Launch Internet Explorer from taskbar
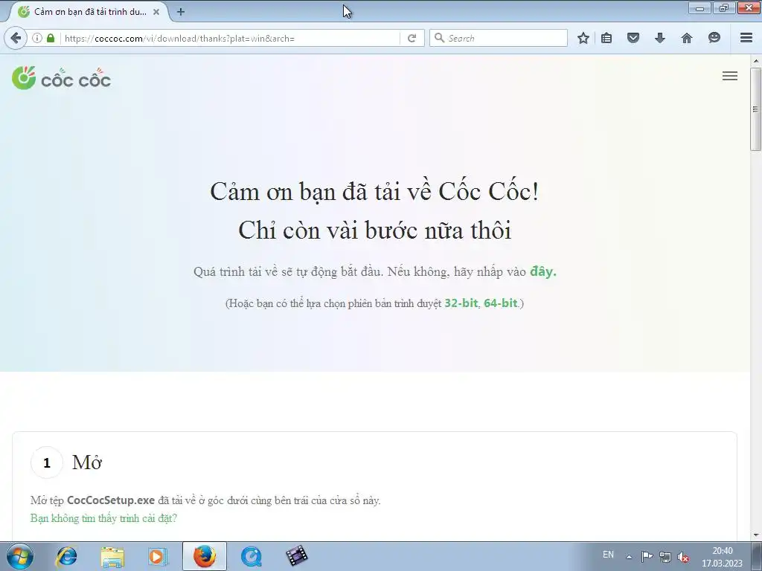 pos(66,556)
